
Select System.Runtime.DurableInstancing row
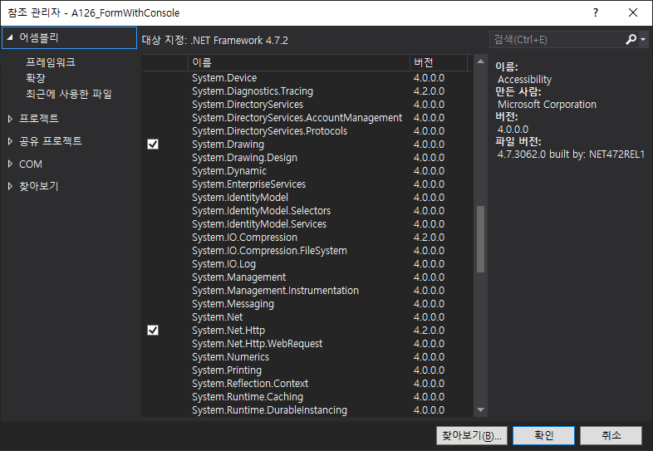click(x=307, y=410)
